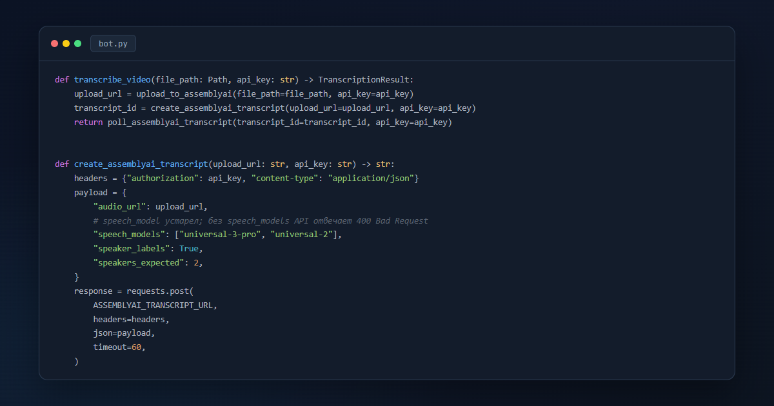Click the "speech_models" payload key

point(129,235)
